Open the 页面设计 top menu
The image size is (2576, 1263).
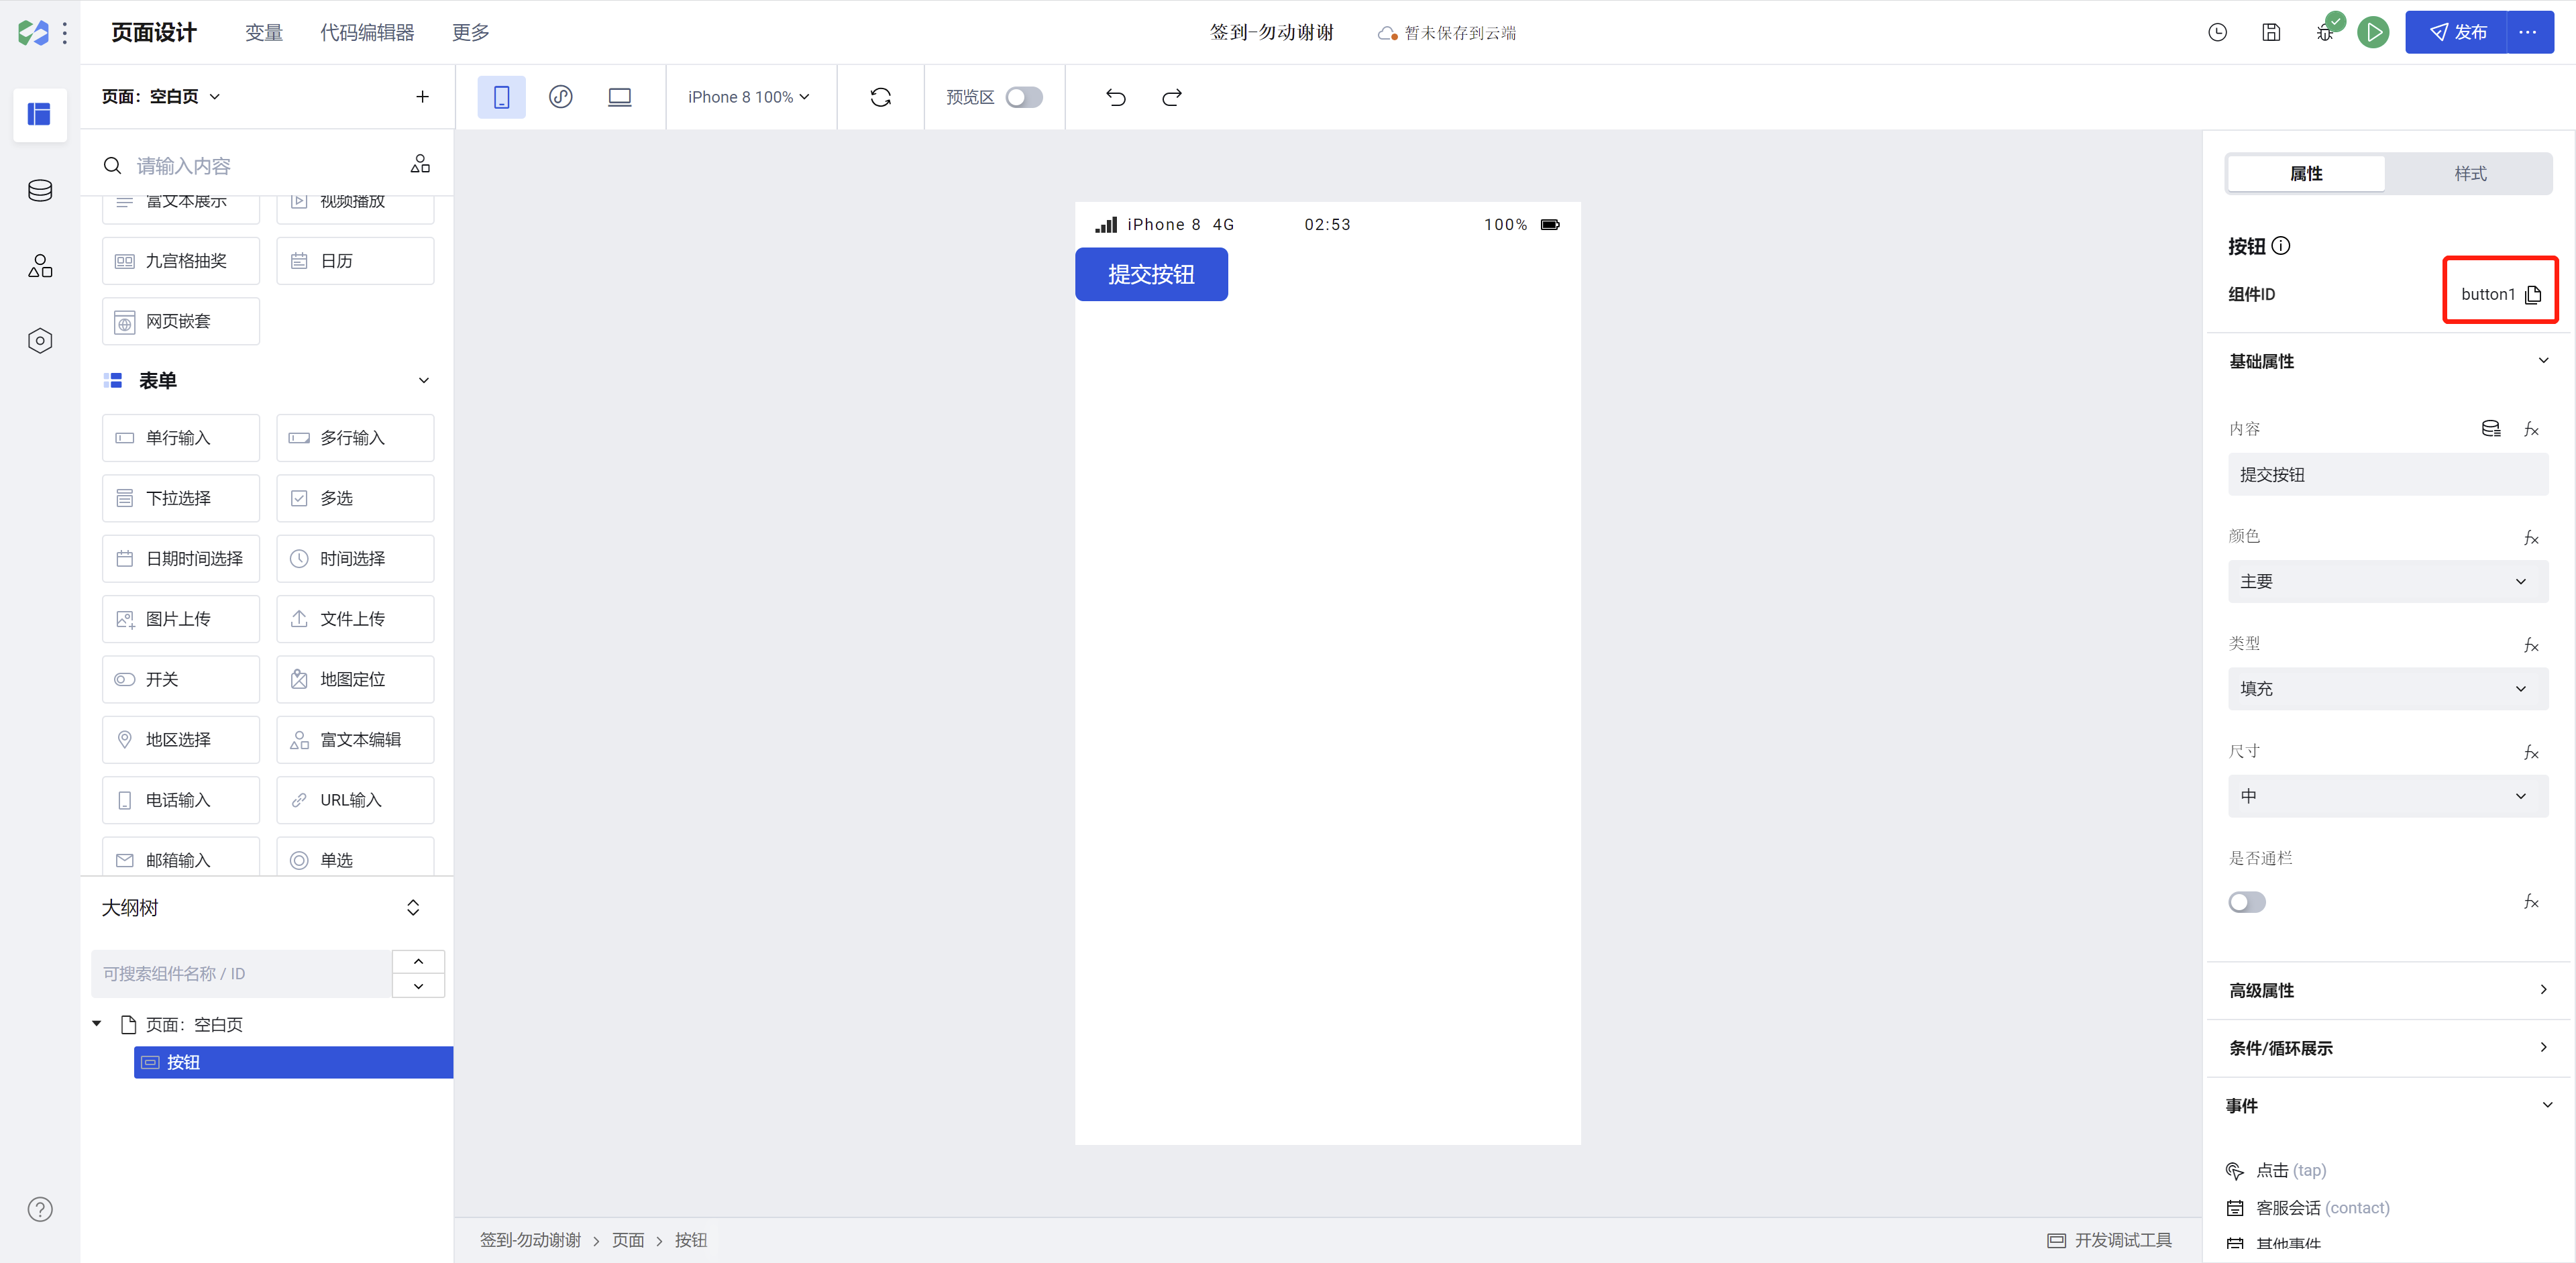(x=154, y=32)
